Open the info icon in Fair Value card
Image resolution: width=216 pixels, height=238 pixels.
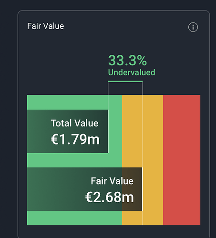[193, 27]
